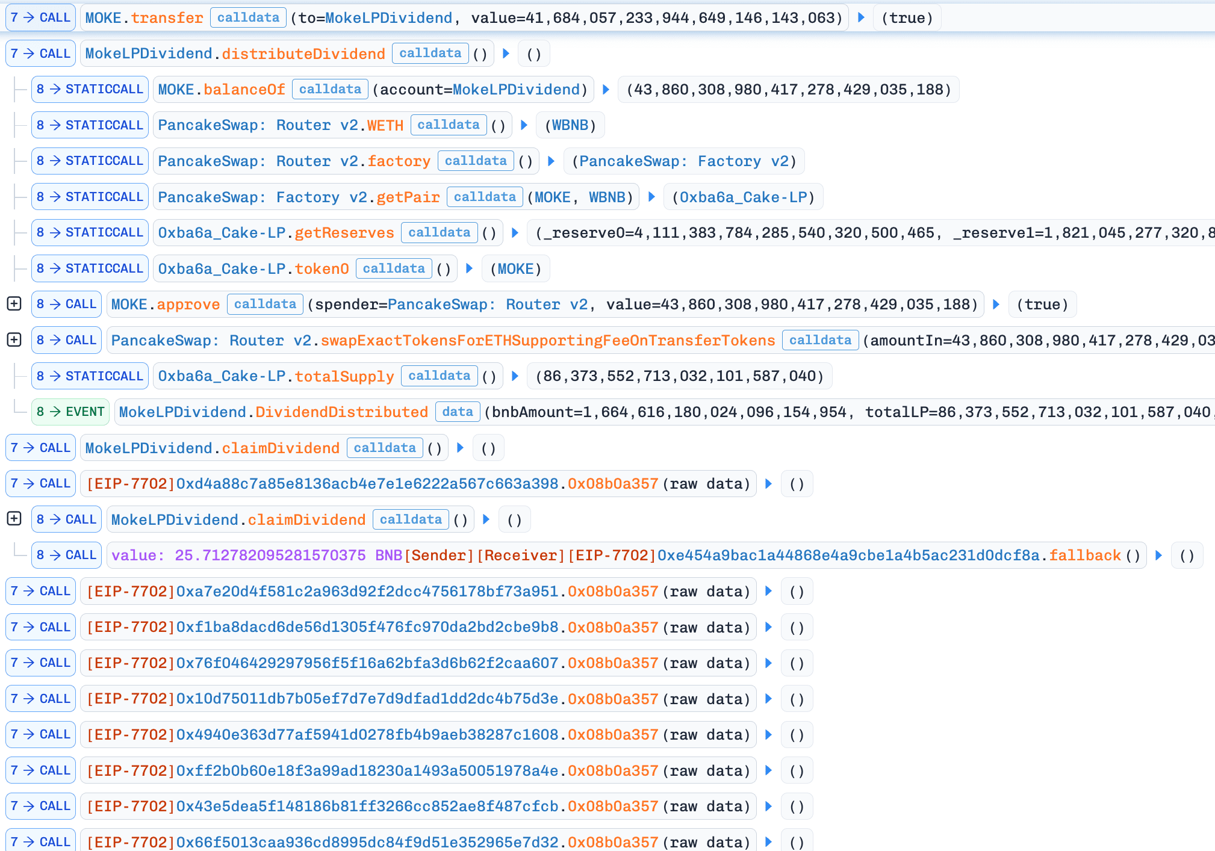The height and width of the screenshot is (851, 1215).
Task: Open address 0xf1ba8dacd6de56d1305f476fc970da2bd2cbe9b8
Action: (x=367, y=627)
